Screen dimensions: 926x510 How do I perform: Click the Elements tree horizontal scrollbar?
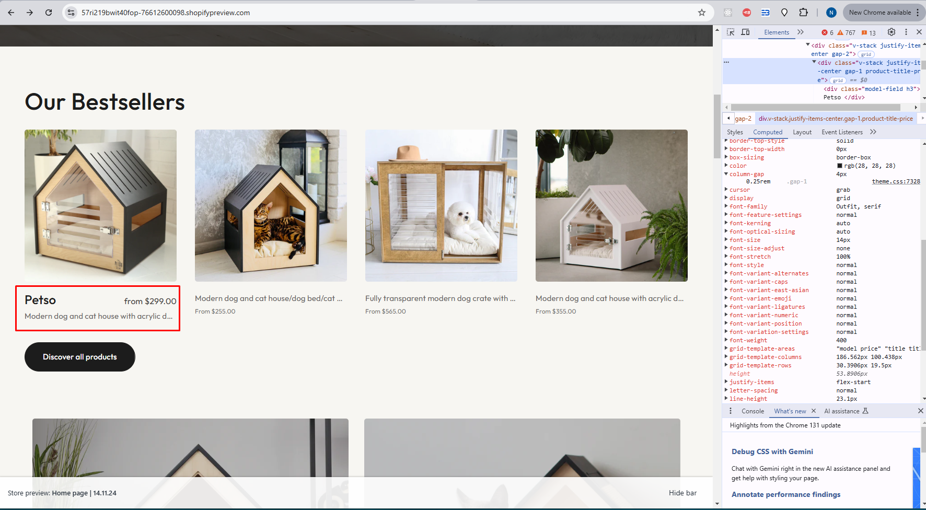tap(815, 107)
